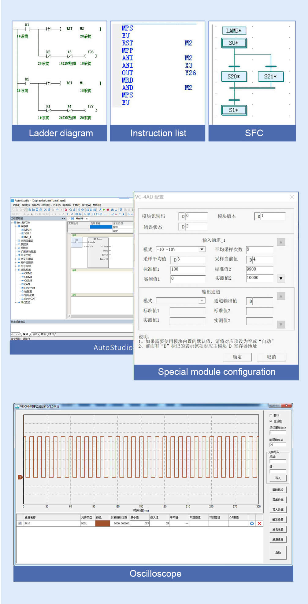The width and height of the screenshot is (308, 604).
Task: Click the magnifier search icon in Auto Studio toolbar
Action: tap(70, 210)
